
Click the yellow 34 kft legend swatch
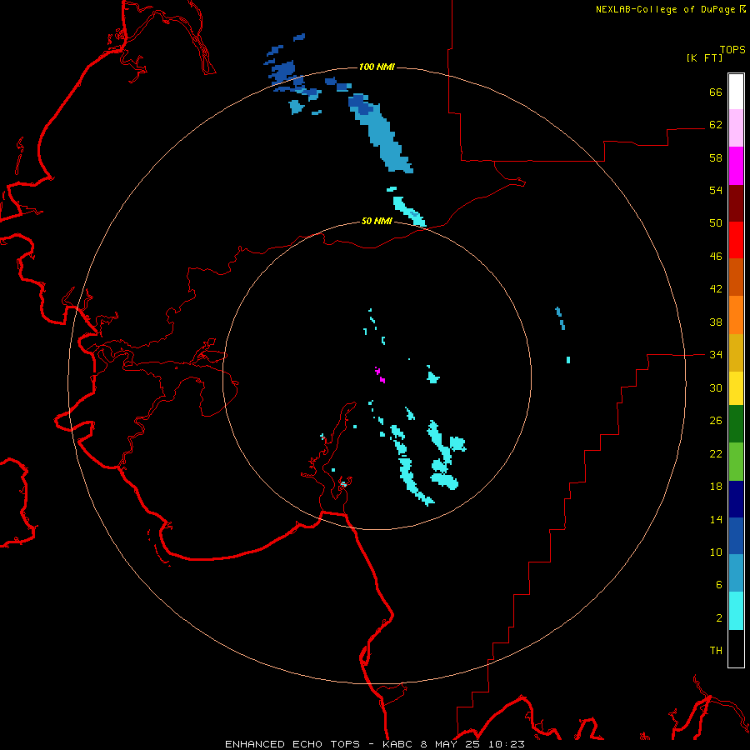pos(736,388)
